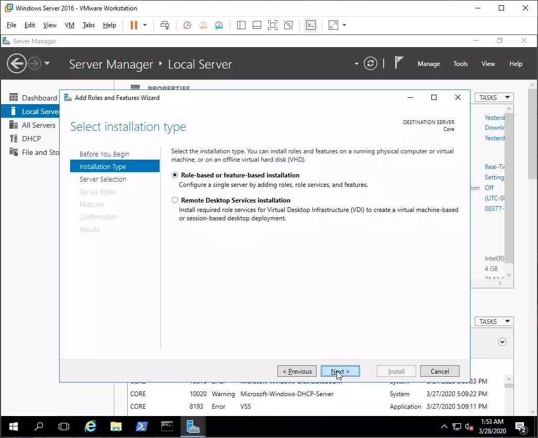538x438 pixels.
Task: Open the stretch guest dropdown arrow in VMware
Action: coord(344,25)
